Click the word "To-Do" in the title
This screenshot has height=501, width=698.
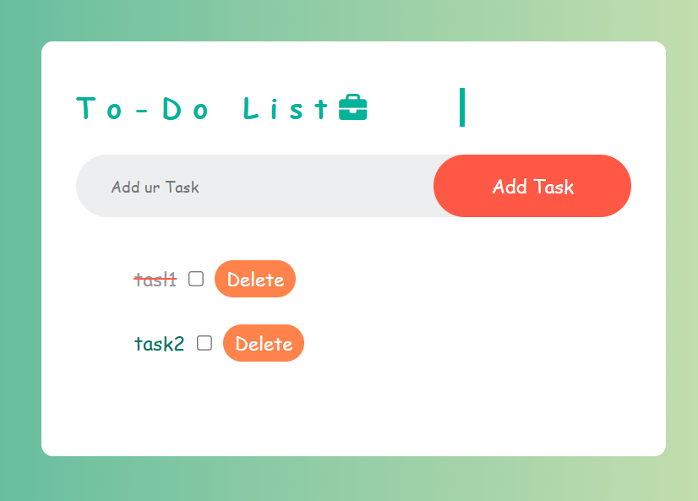coord(142,108)
